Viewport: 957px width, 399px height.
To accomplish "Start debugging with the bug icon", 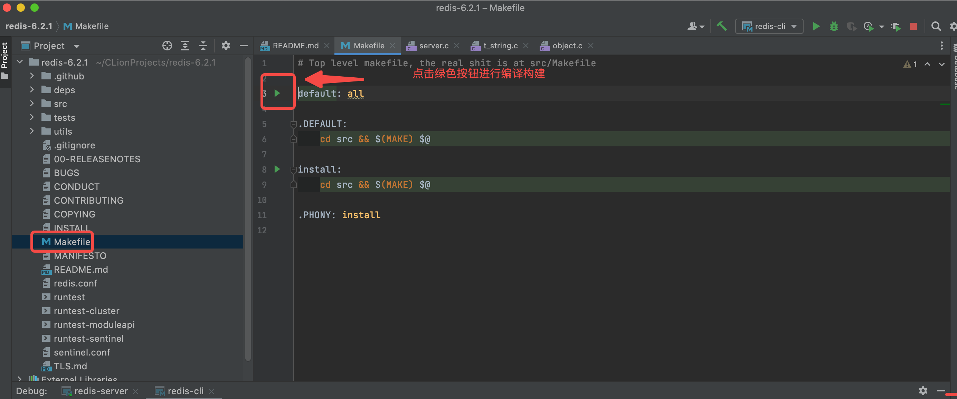I will (x=834, y=26).
